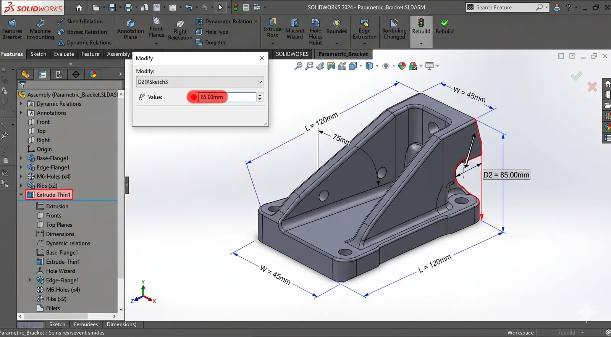Screen dimensions: 611x337
Task: Expand the nested Edge-Flange1 child node
Action: pos(30,280)
